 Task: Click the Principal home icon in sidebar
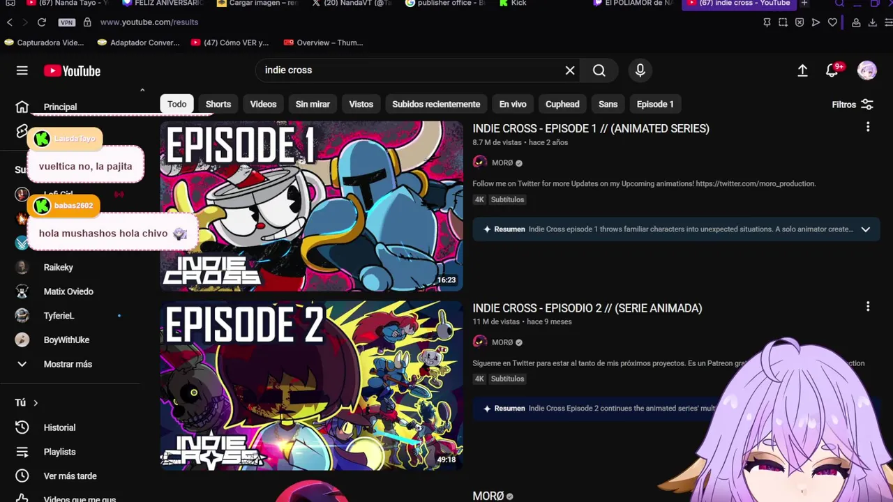coord(22,107)
